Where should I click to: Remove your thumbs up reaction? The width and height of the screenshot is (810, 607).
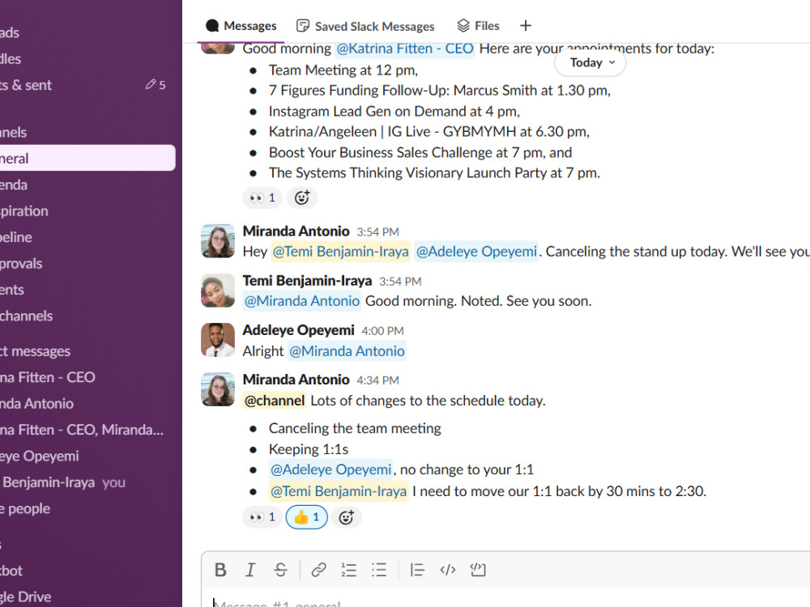coord(307,517)
